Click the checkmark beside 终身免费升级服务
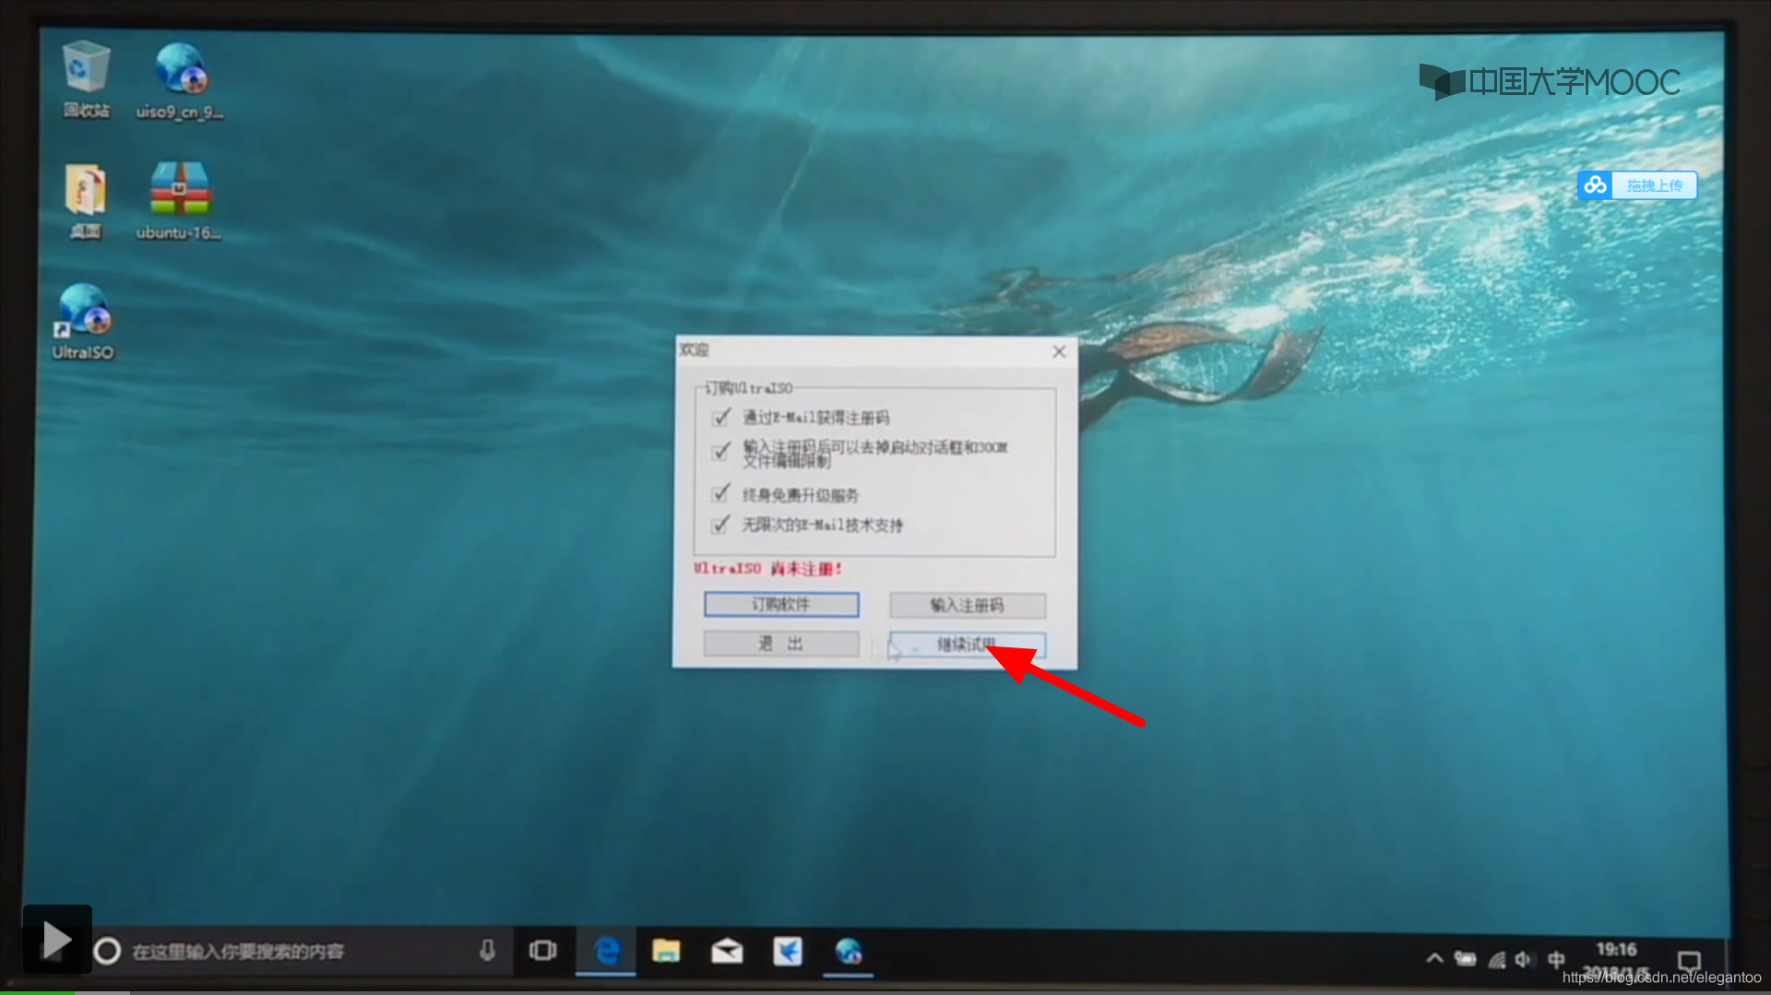Image resolution: width=1771 pixels, height=995 pixels. (721, 493)
